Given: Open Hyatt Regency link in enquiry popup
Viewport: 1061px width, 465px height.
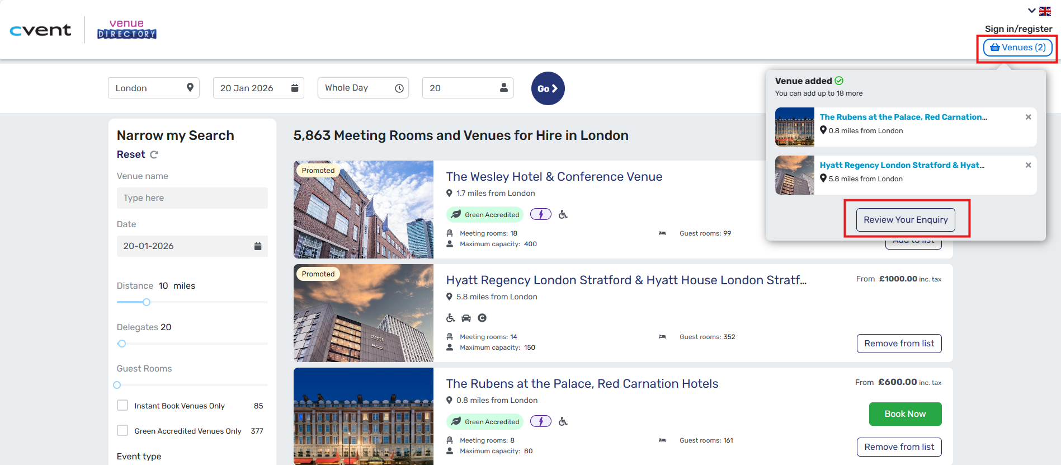Looking at the screenshot, I should pyautogui.click(x=902, y=165).
